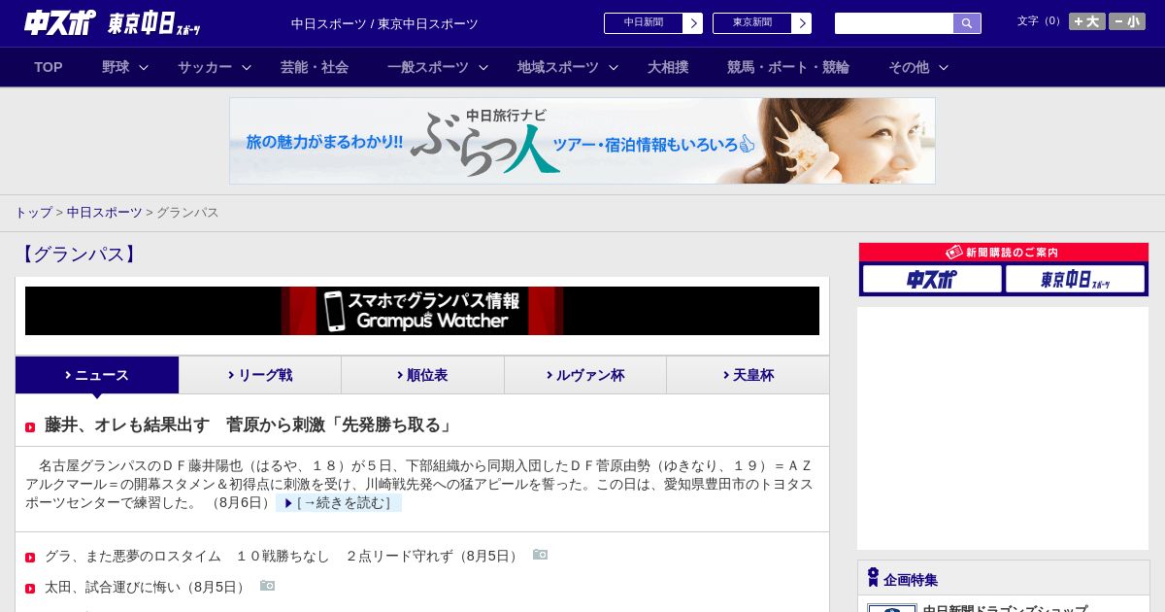
Task: Click camera icon beside 太田 article
Action: [267, 586]
